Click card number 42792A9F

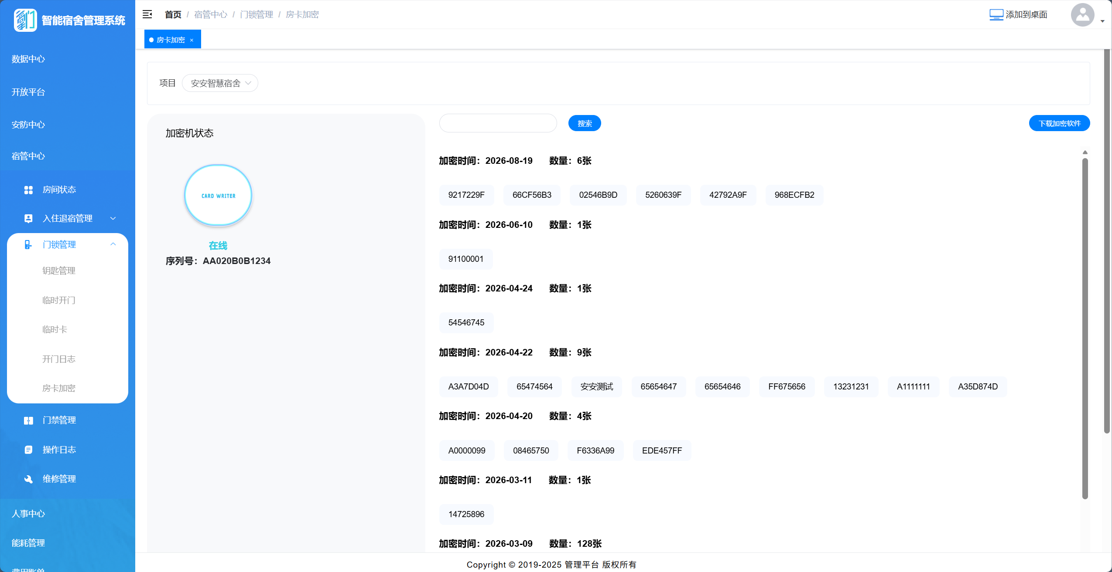[x=728, y=195]
